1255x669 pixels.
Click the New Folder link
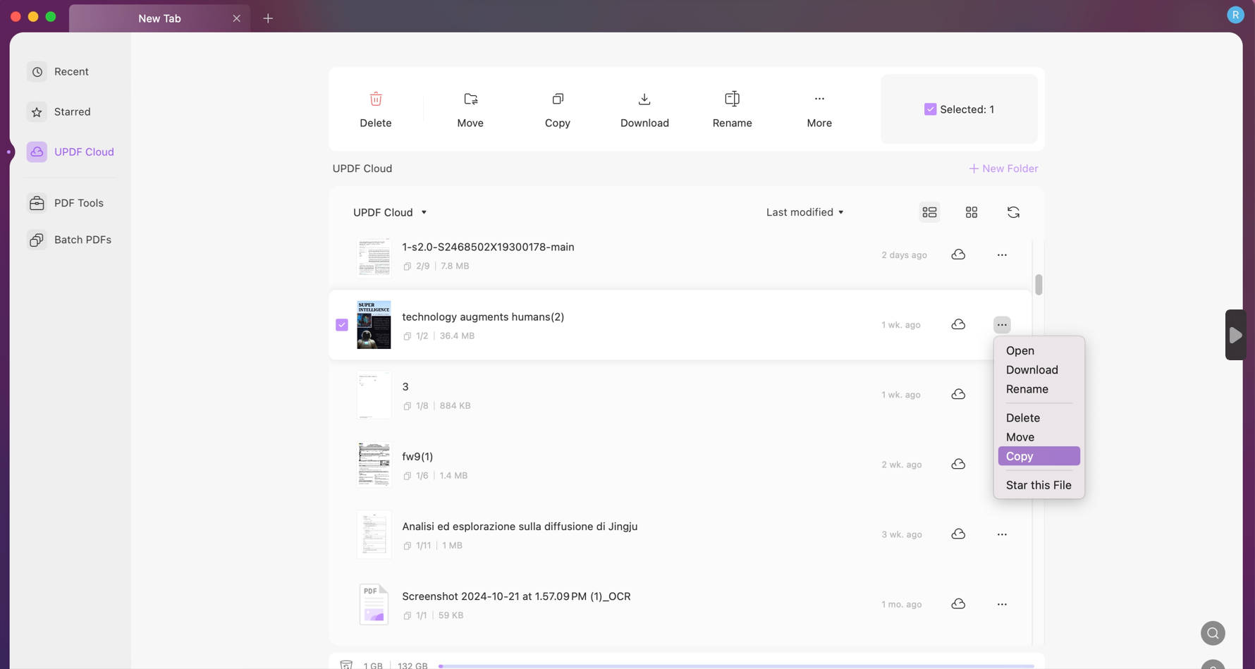coord(1003,168)
